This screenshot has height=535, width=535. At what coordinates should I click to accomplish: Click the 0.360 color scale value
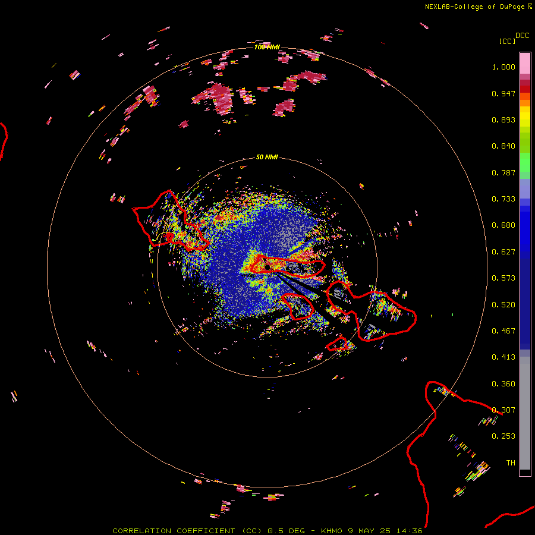tap(503, 384)
